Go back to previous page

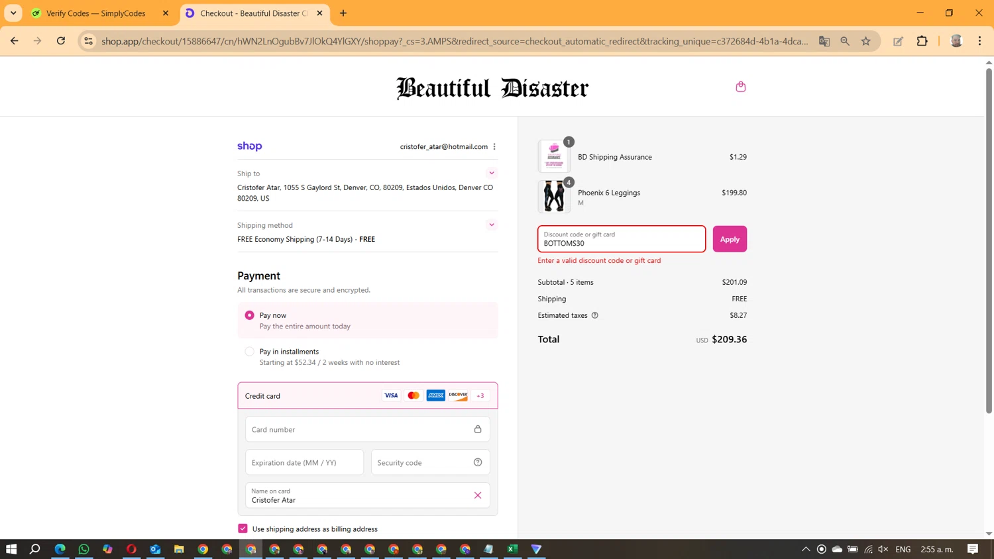tap(15, 41)
